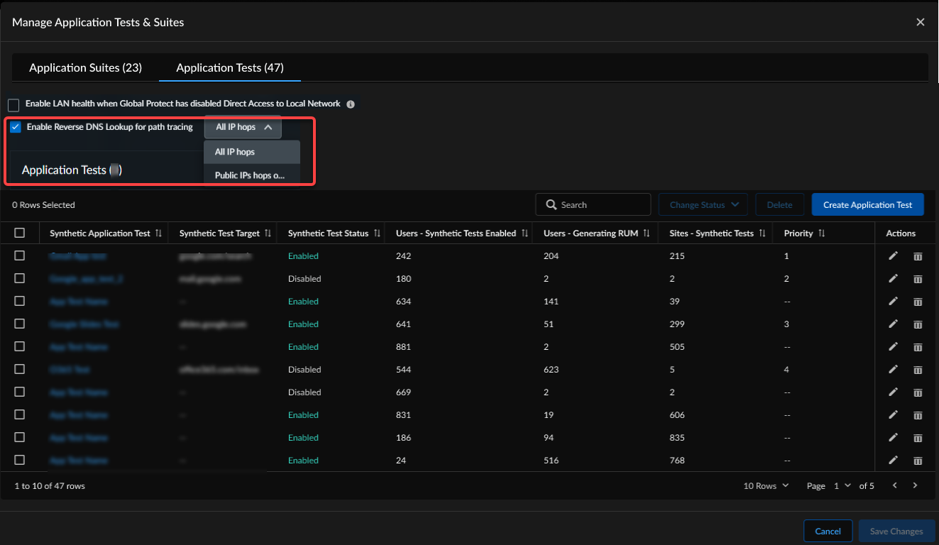Click into the Search field
This screenshot has height=545, width=939.
tap(600, 204)
